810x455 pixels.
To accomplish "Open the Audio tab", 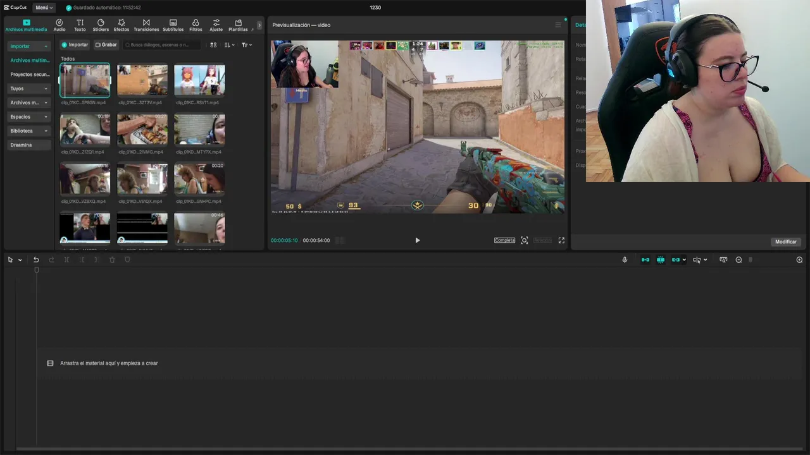I will (59, 25).
